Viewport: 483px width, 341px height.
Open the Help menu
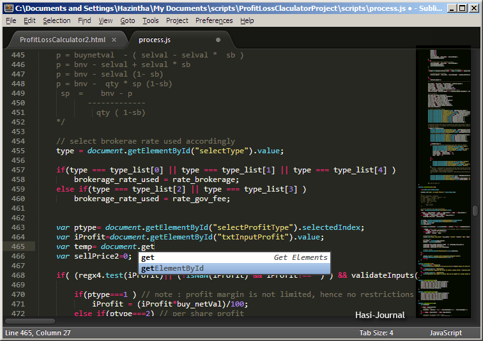click(247, 20)
